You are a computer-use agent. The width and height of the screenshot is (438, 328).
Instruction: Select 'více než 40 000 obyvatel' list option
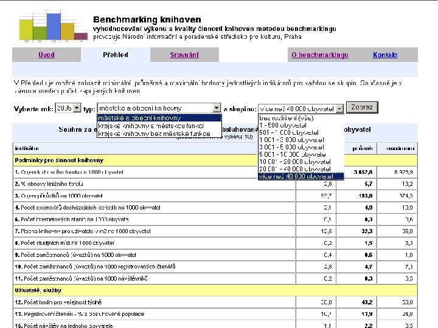point(301,176)
